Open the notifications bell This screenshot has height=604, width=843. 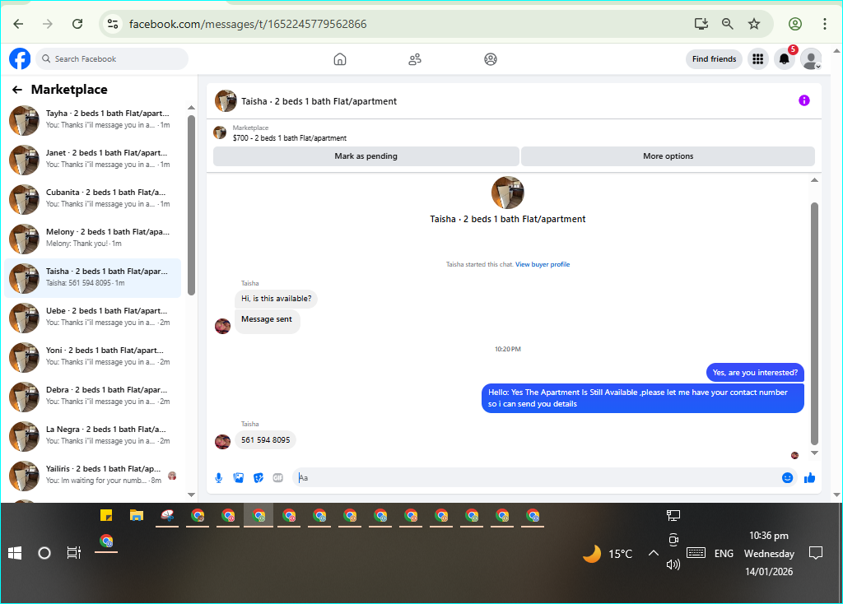(x=785, y=59)
